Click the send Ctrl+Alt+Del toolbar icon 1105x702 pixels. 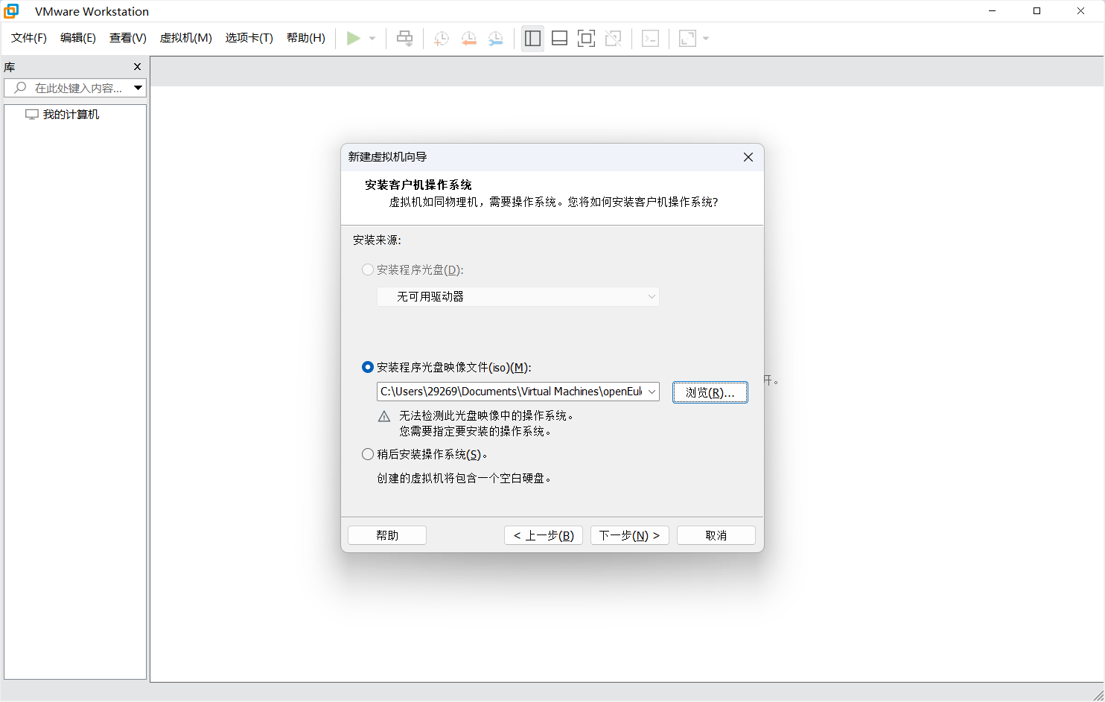[x=405, y=39]
